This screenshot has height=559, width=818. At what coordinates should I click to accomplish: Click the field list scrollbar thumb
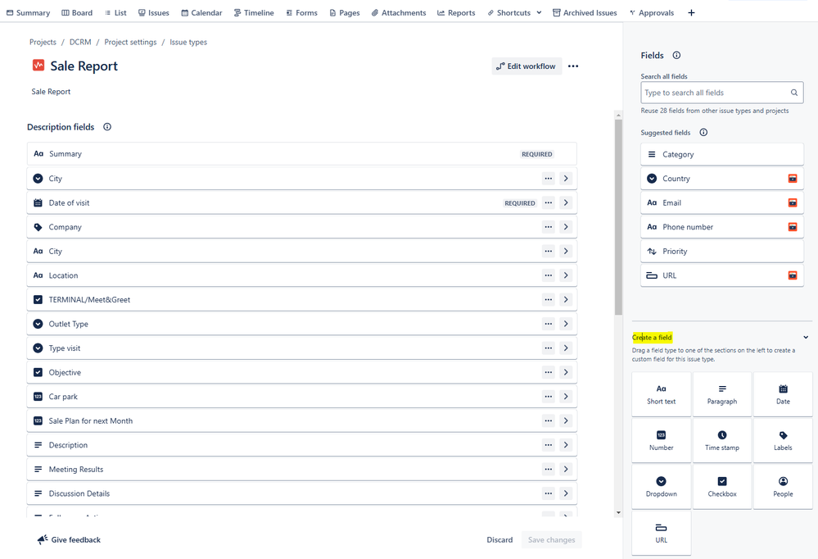pos(619,217)
